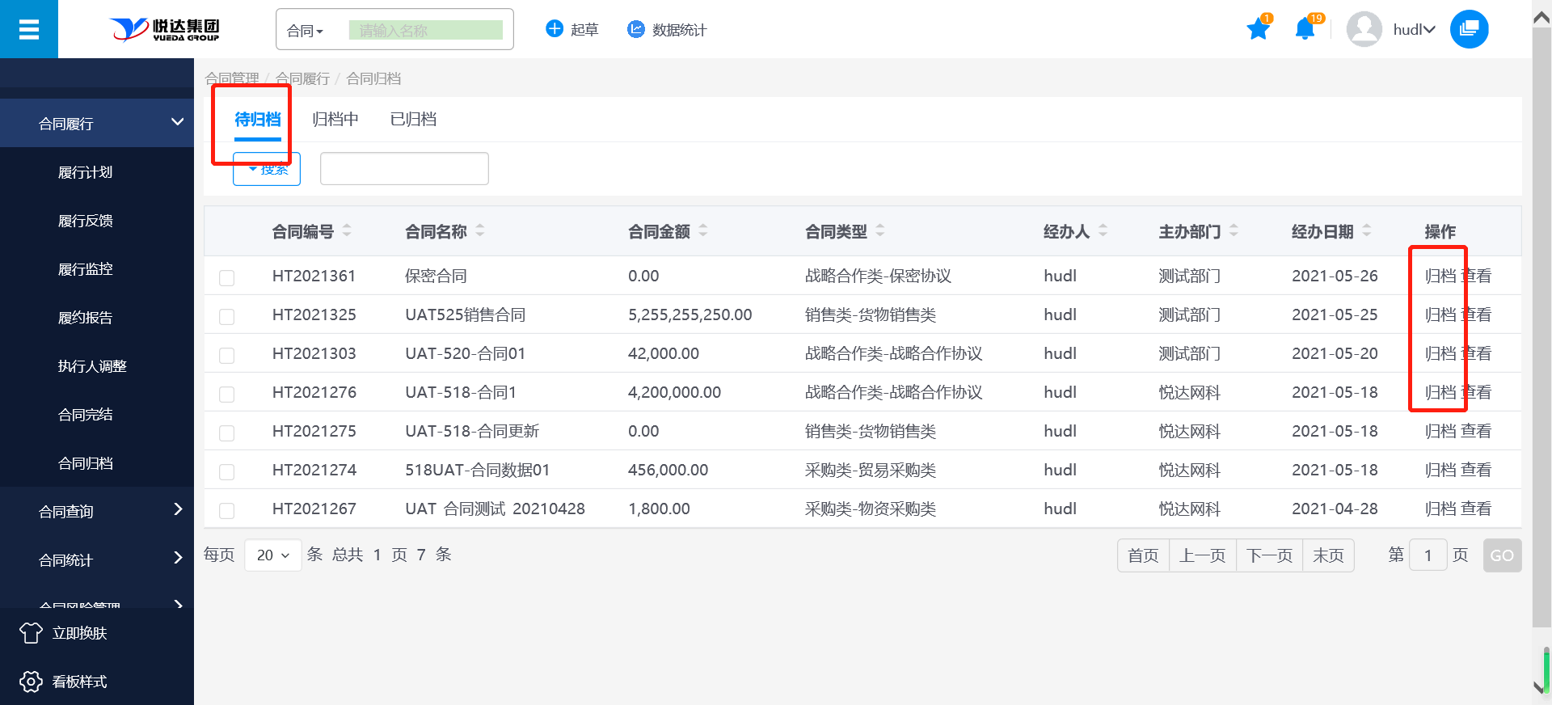Click the page number input field

click(x=1428, y=555)
